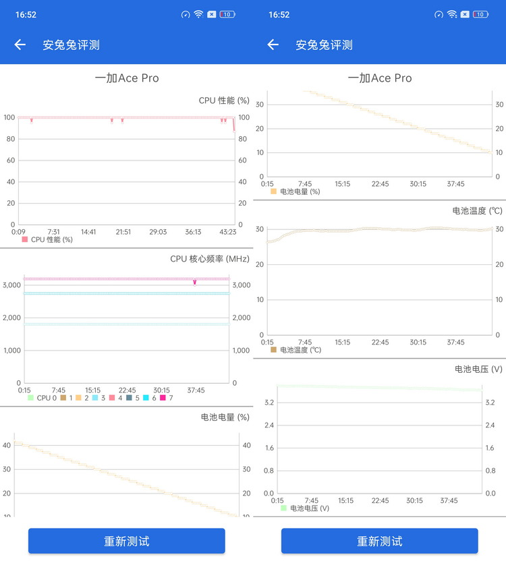Click the 0:09 time label on CPU chart

click(x=18, y=232)
